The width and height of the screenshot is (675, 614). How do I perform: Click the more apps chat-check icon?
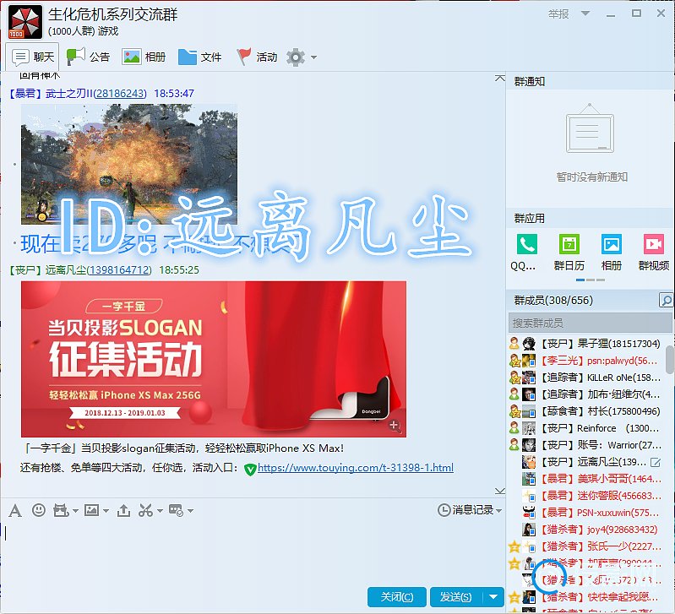coord(176,511)
